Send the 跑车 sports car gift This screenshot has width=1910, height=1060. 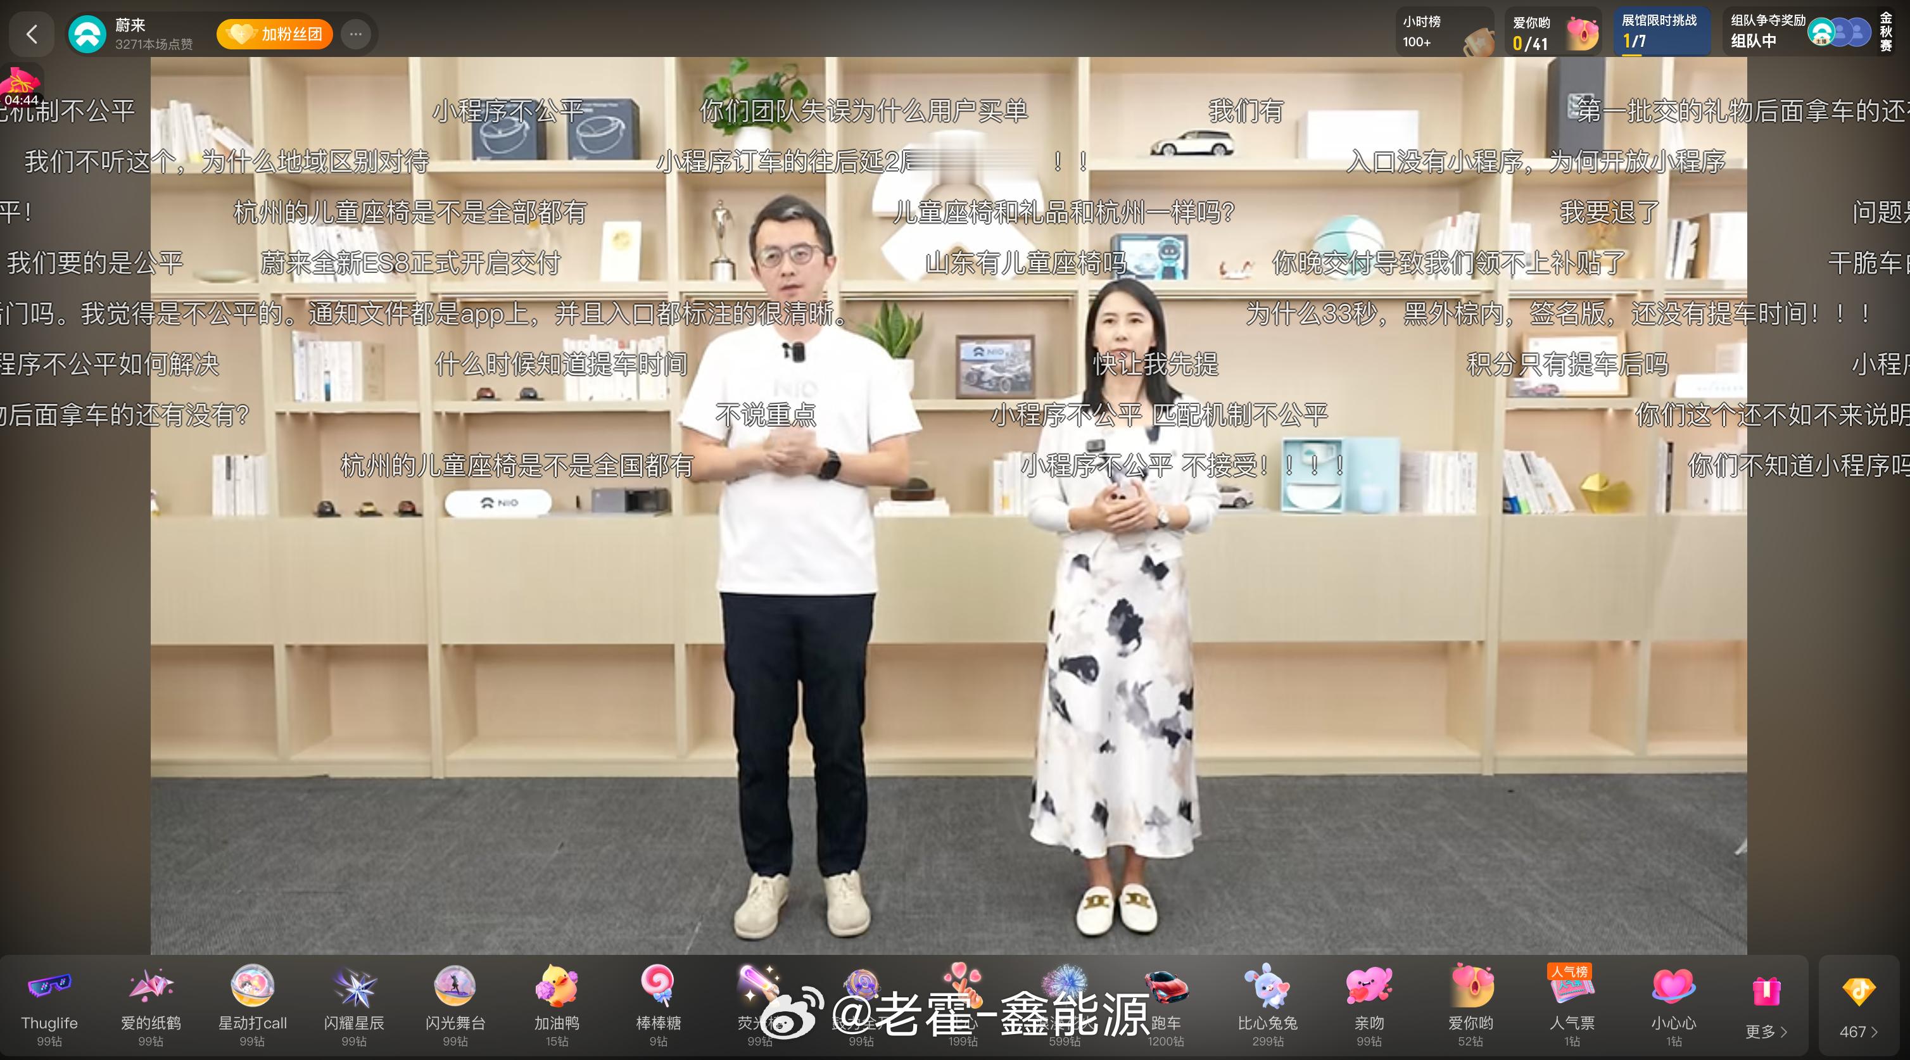click(x=1166, y=1007)
